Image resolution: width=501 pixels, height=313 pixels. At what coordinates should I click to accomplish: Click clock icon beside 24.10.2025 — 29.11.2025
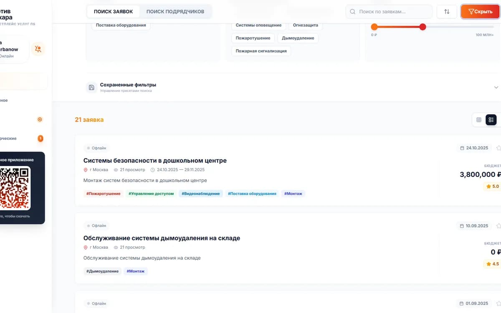152,170
